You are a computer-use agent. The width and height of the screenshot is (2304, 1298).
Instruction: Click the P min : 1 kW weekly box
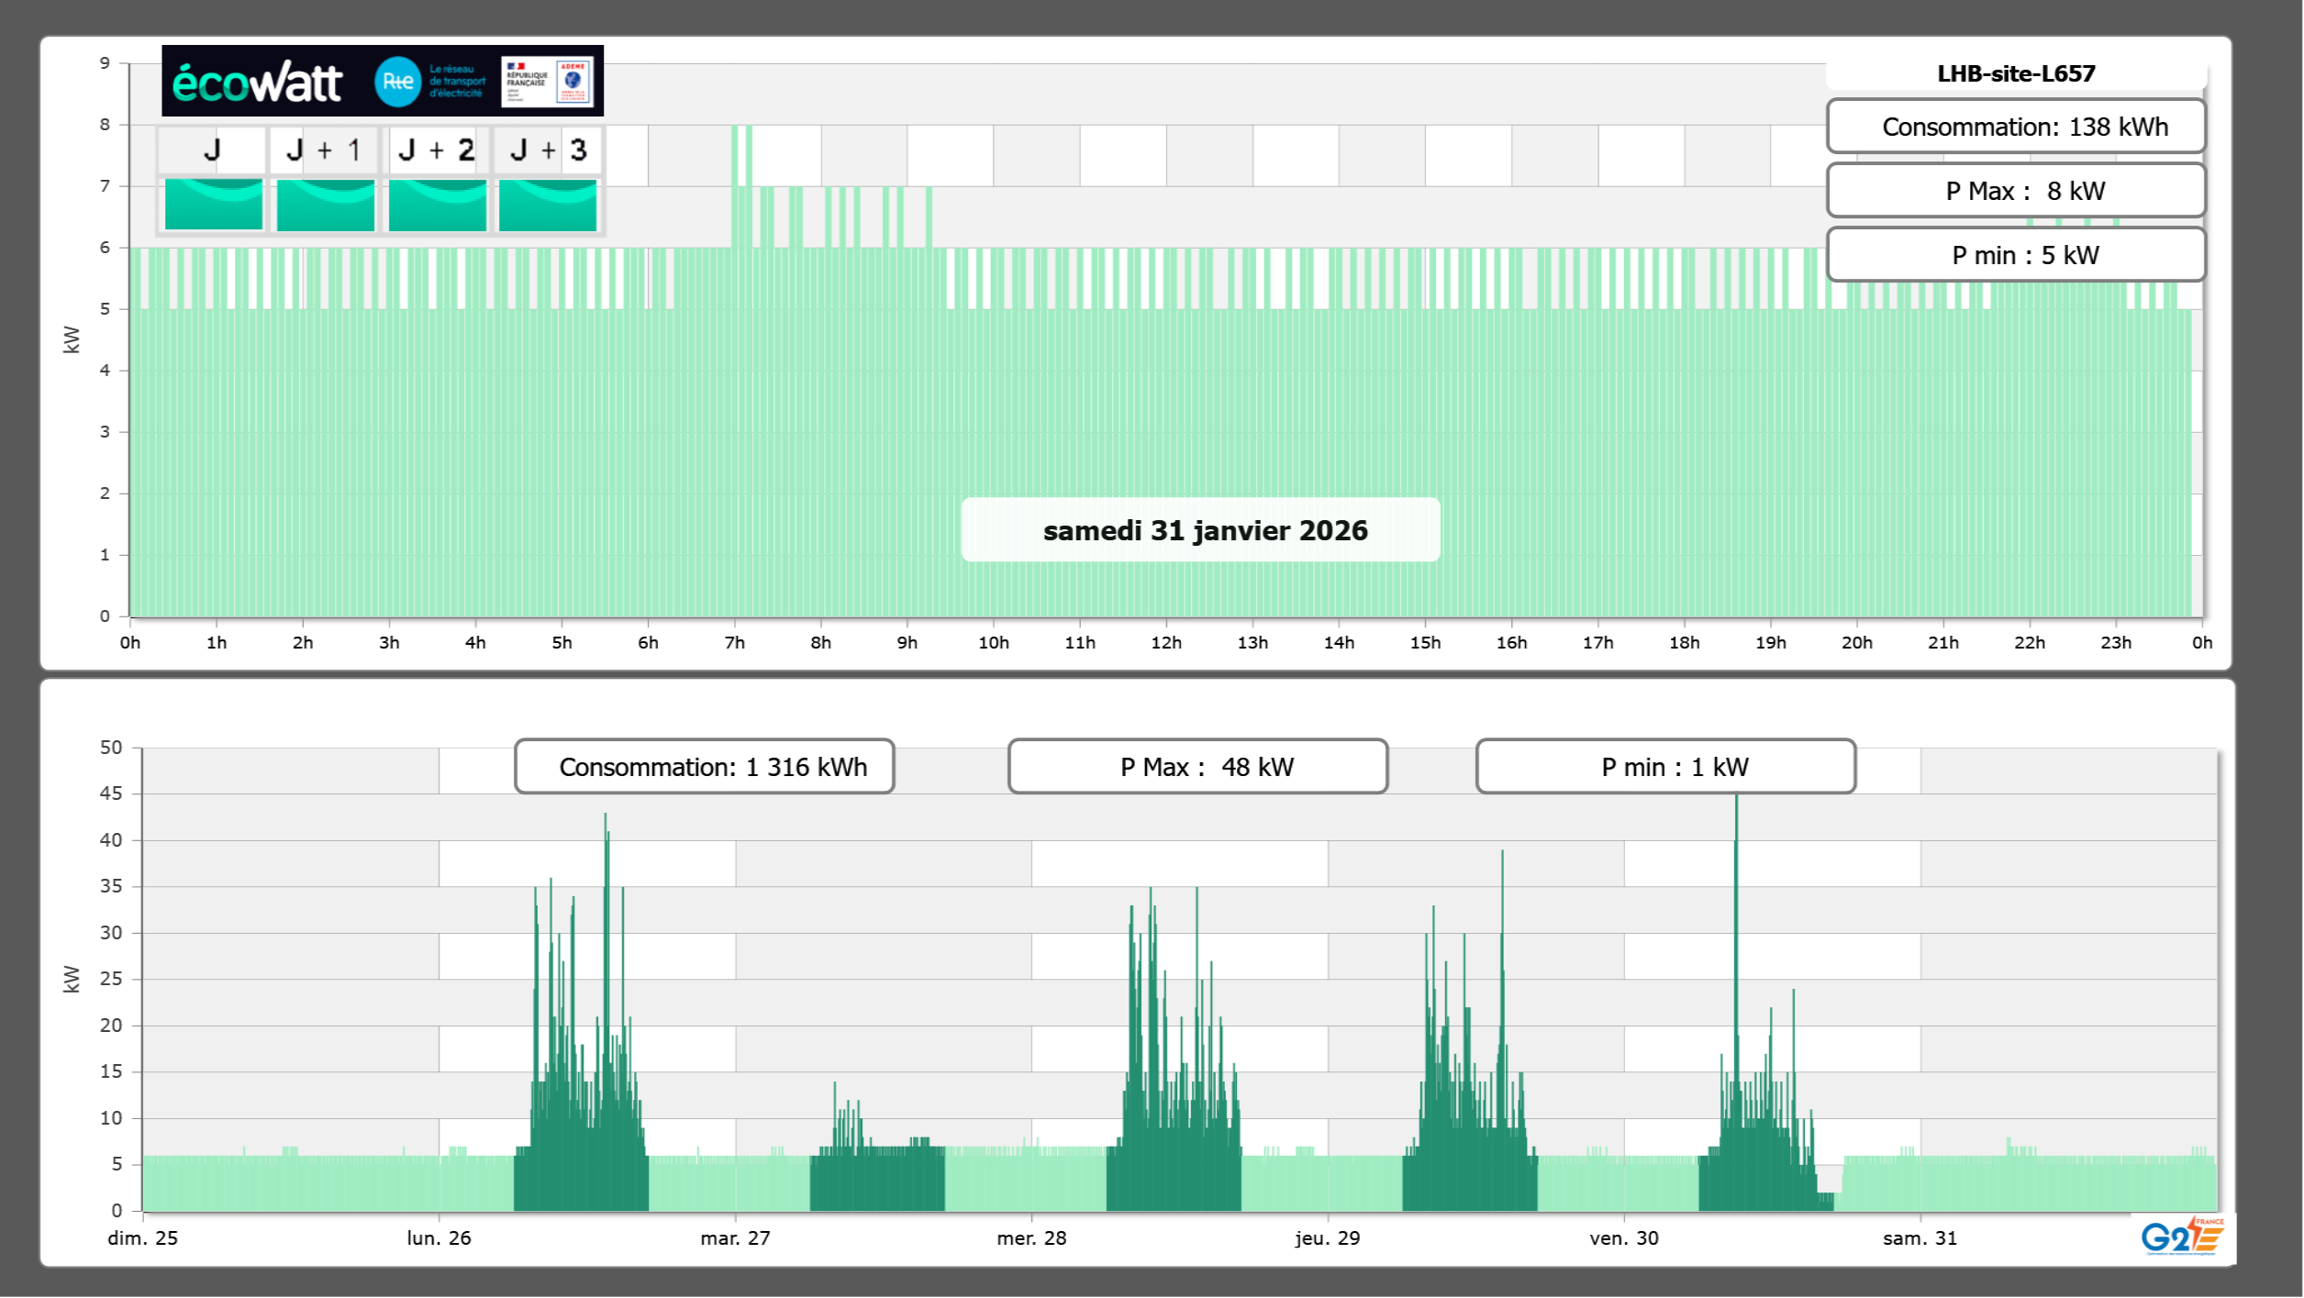point(1665,767)
